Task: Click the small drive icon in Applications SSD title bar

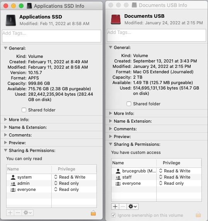Action: [x=29, y=6]
